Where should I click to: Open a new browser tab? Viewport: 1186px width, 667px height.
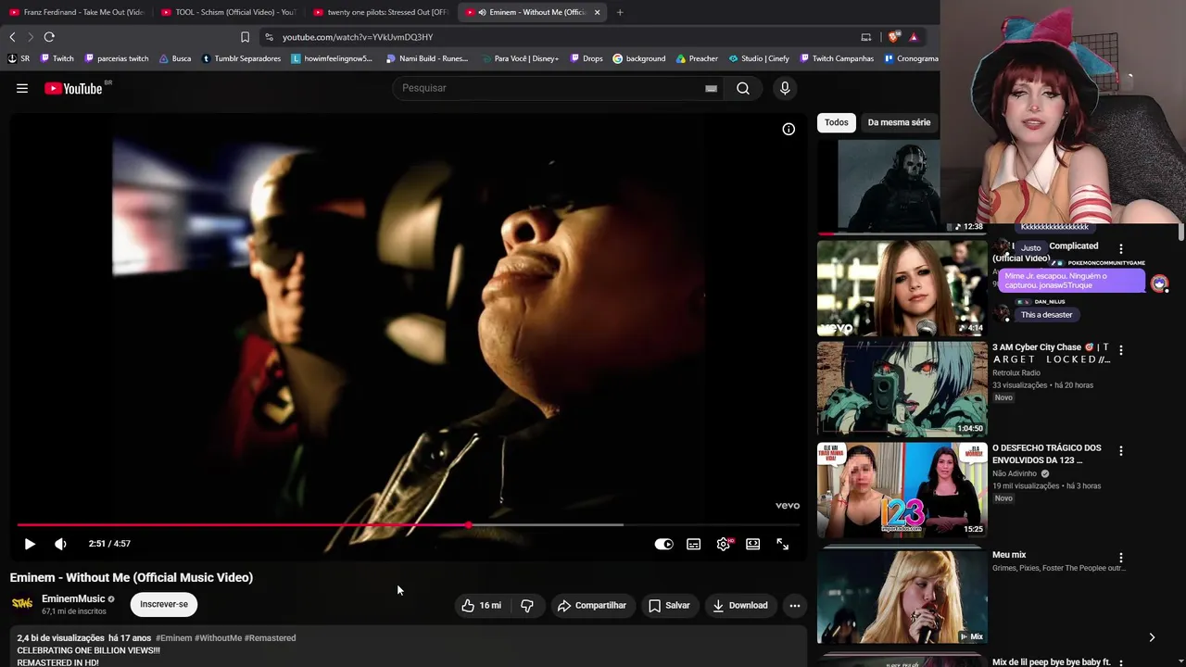coord(620,12)
